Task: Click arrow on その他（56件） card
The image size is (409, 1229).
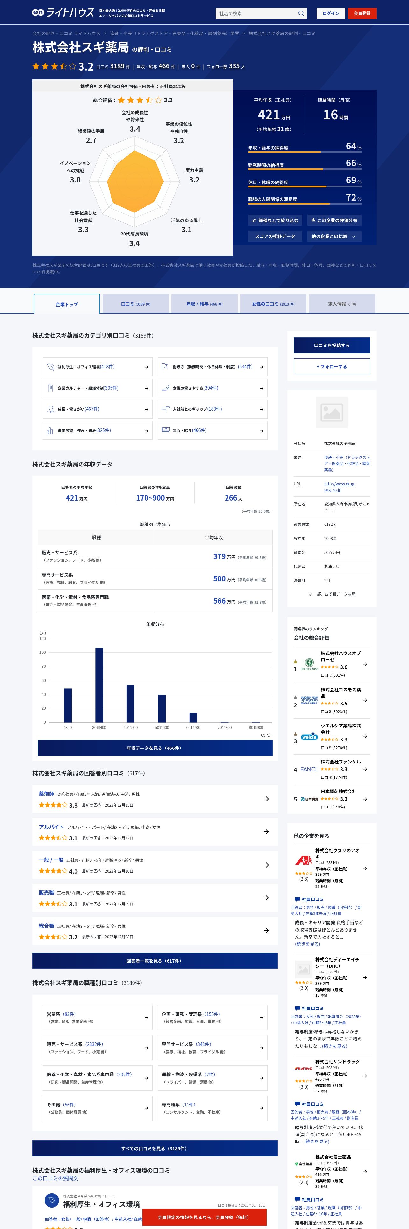Action: click(147, 1108)
